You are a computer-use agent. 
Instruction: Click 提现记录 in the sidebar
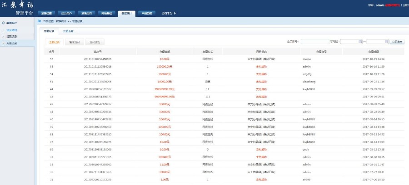(12, 37)
